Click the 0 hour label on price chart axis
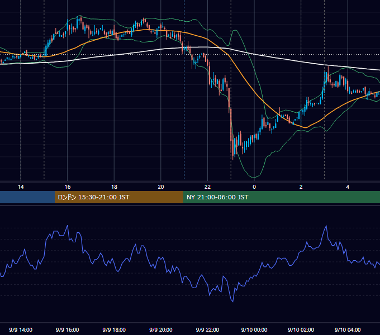Screen dimensions: 380x335 click(254, 187)
